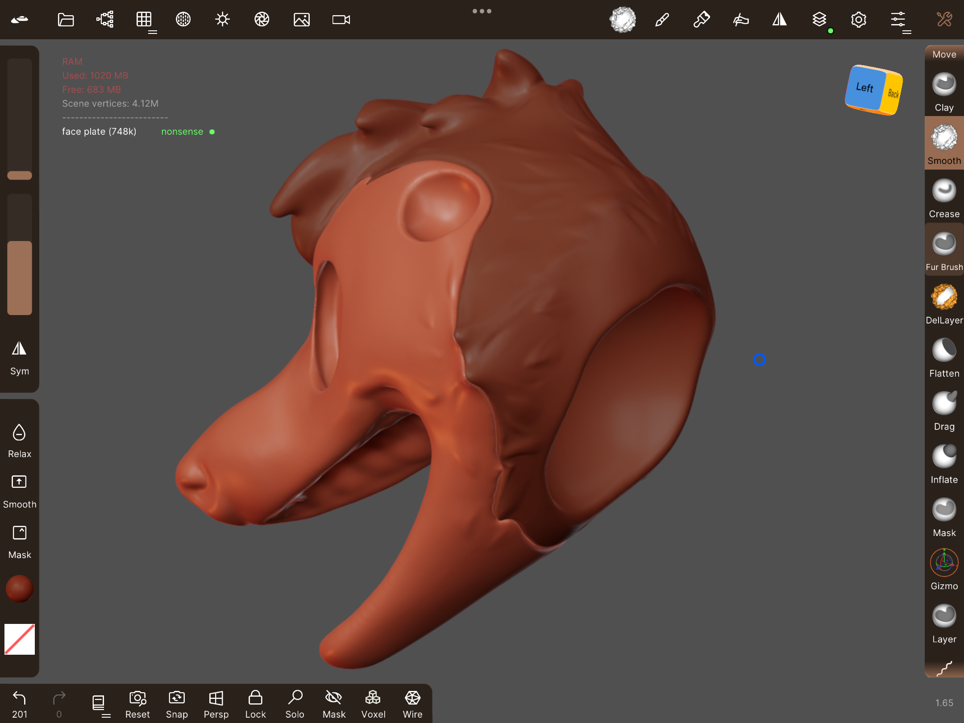Viewport: 964px width, 723px height.
Task: Open the Camera settings icon
Action: point(341,20)
